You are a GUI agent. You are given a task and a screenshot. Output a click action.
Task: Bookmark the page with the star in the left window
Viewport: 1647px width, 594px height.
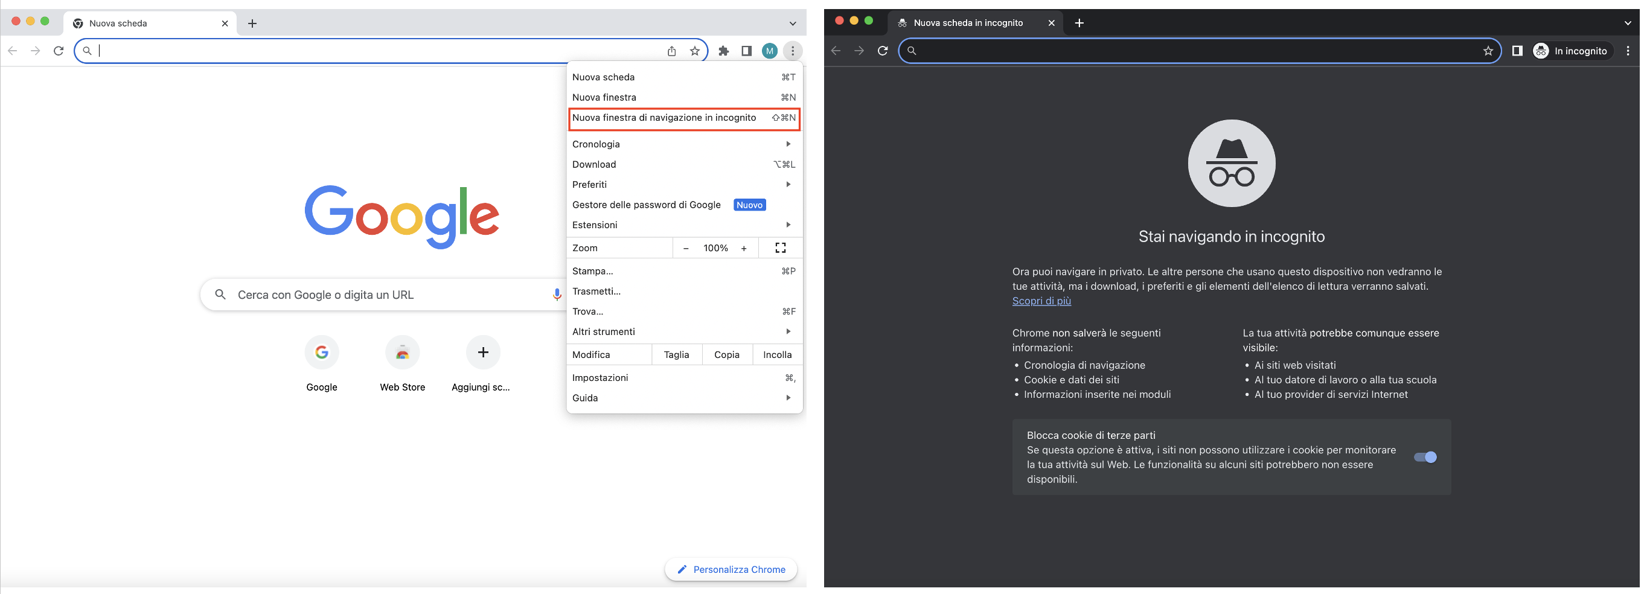tap(694, 51)
